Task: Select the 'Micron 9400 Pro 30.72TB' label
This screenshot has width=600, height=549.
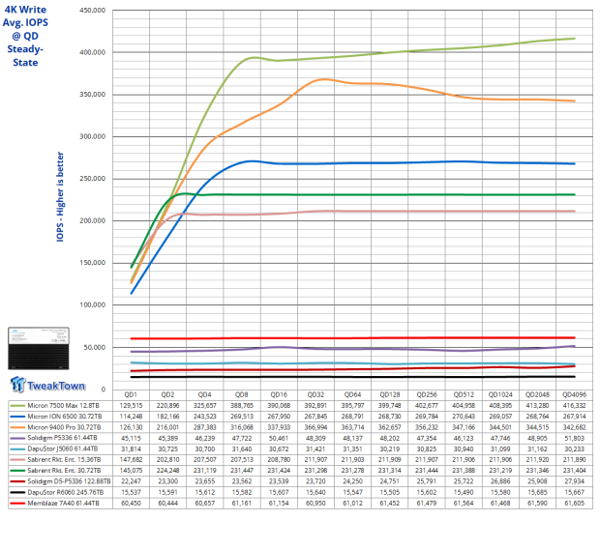Action: (64, 427)
